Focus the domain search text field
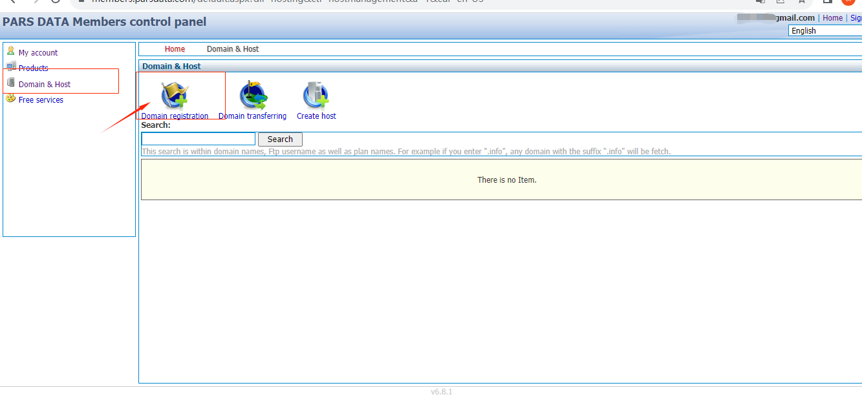The height and width of the screenshot is (410, 862). (x=199, y=139)
